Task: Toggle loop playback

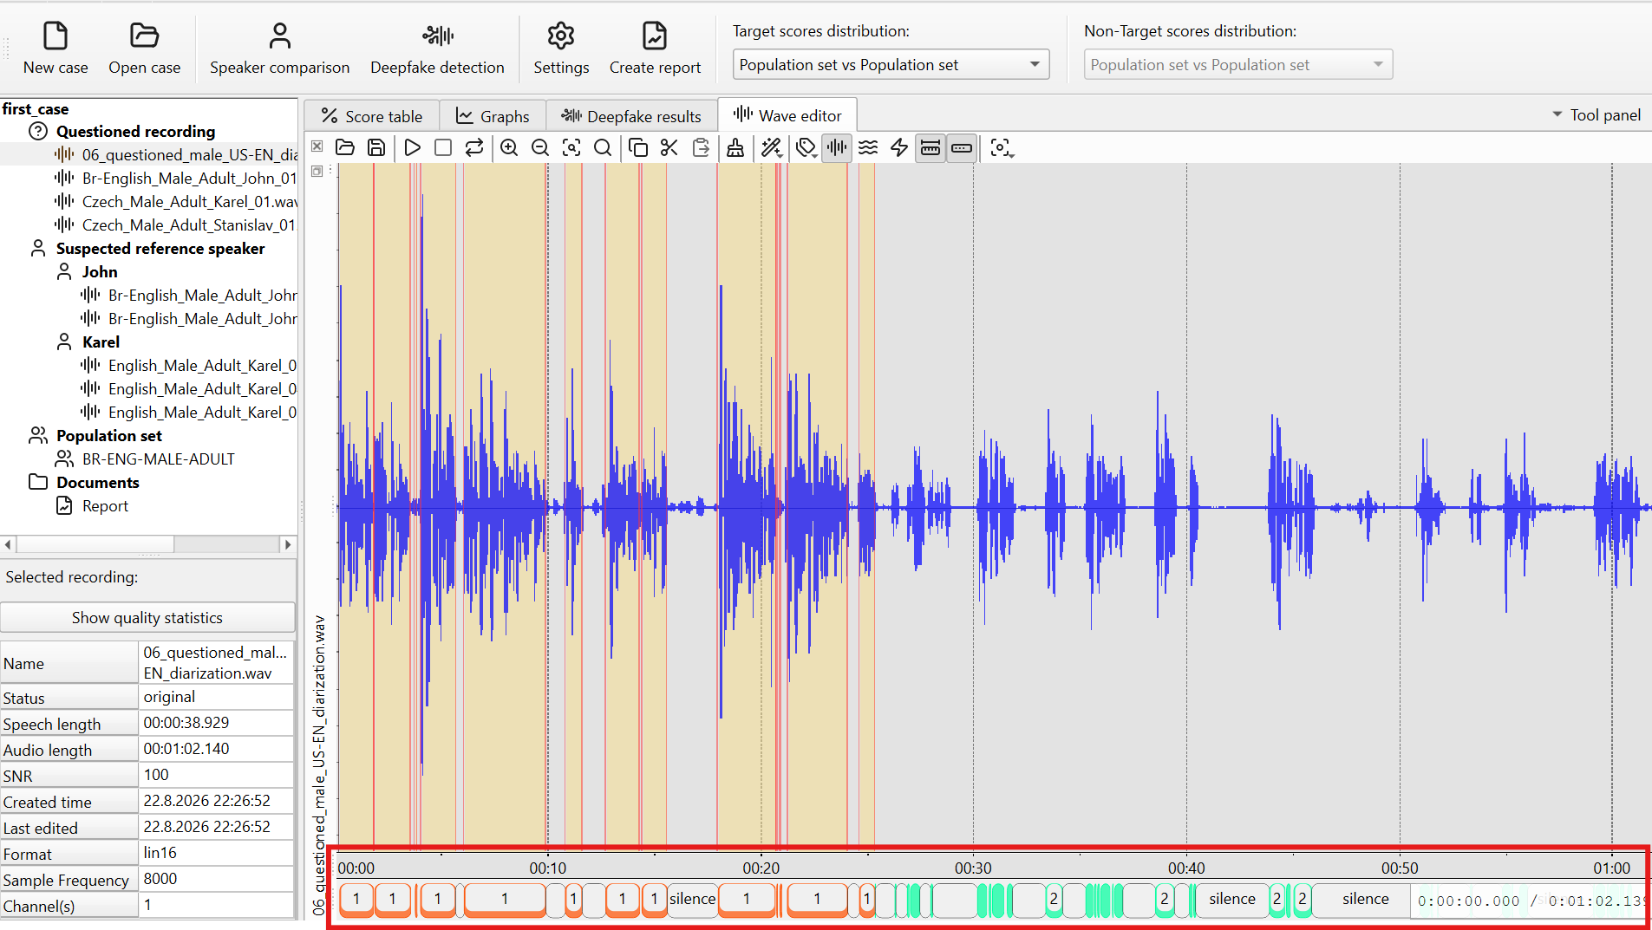Action: 474,147
